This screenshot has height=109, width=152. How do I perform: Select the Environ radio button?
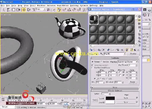pos(102,62)
